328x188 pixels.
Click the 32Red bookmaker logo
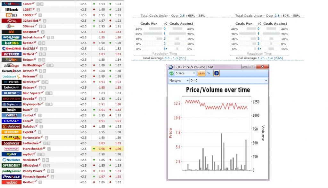coord(12,21)
